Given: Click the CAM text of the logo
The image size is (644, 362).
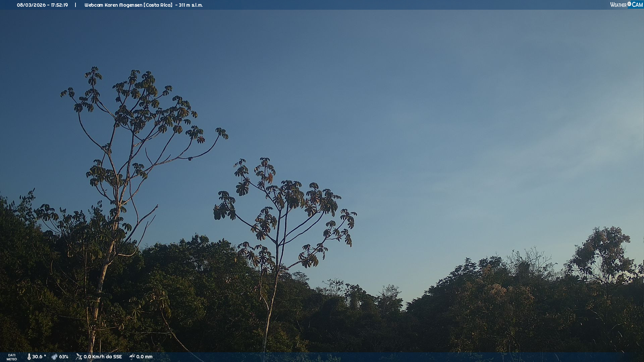Looking at the screenshot, I should click(637, 5).
